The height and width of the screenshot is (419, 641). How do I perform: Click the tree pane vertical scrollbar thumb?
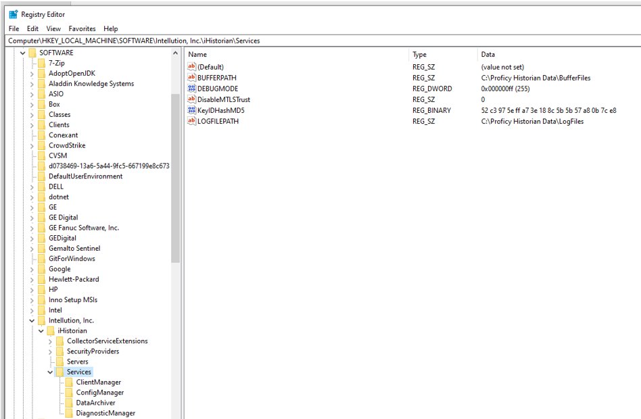(x=175, y=178)
